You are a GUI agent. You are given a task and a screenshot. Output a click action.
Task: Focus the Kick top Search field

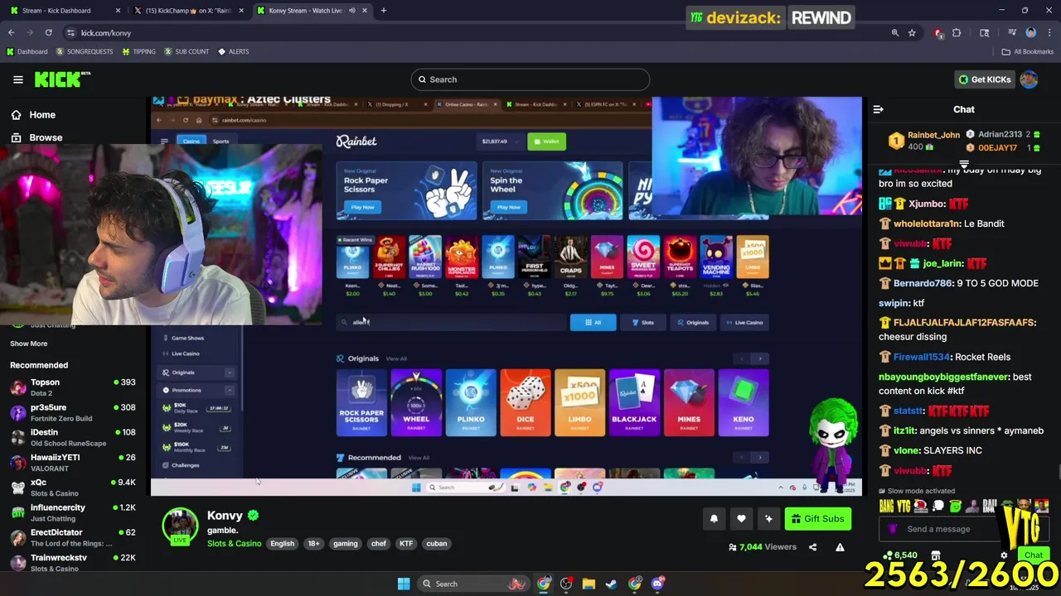(x=530, y=79)
